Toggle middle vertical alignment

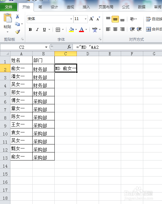115,19
